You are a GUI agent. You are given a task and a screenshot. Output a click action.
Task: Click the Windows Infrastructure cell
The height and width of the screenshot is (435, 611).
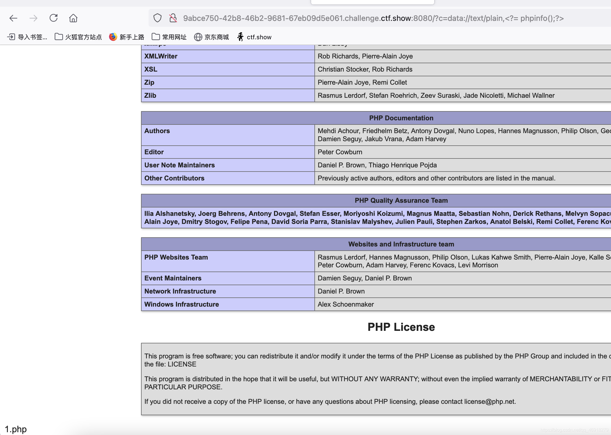pyautogui.click(x=181, y=304)
